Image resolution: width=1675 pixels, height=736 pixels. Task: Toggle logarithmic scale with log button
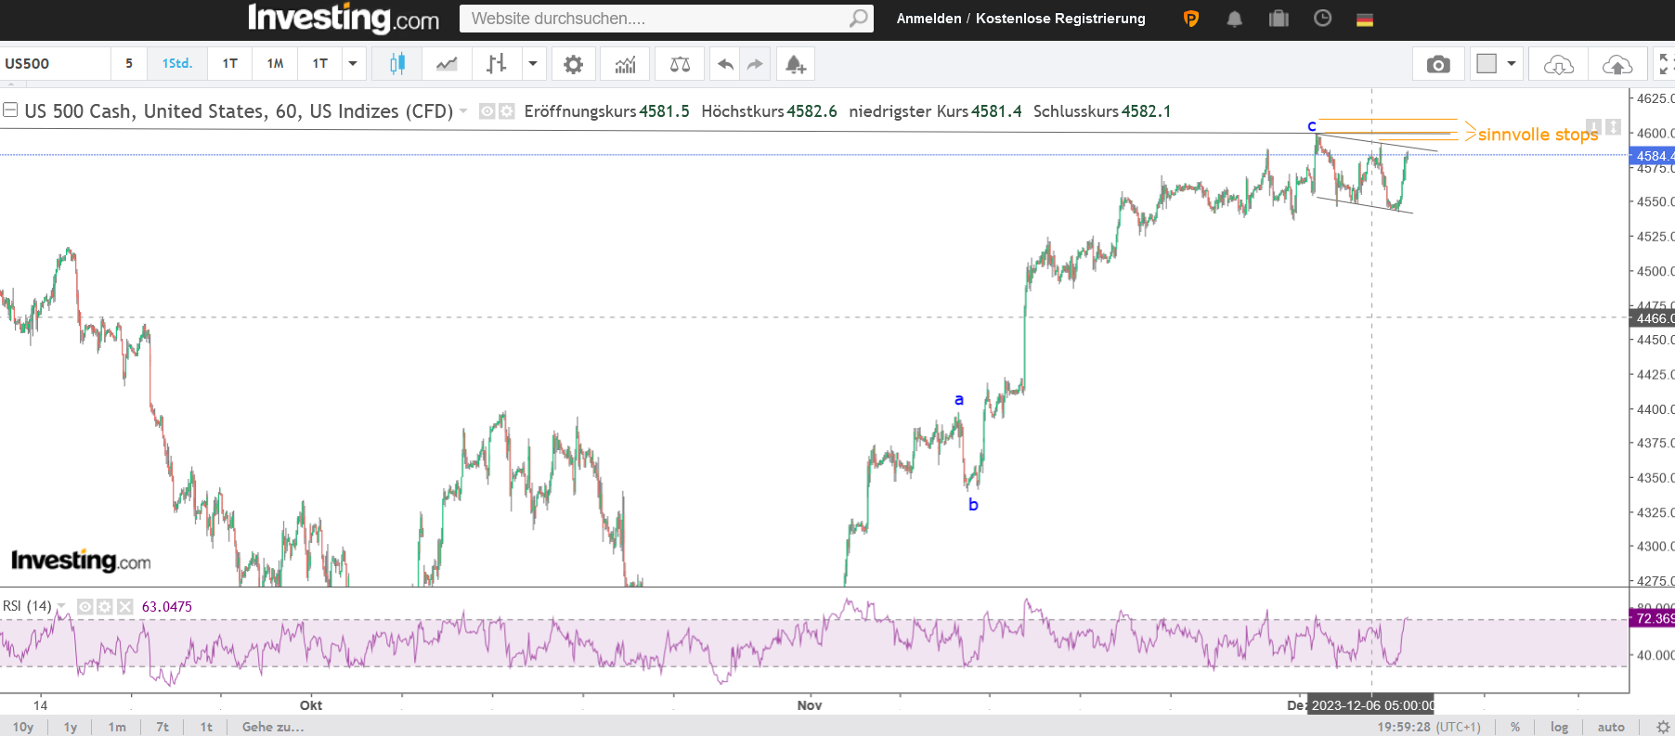coord(1559,727)
